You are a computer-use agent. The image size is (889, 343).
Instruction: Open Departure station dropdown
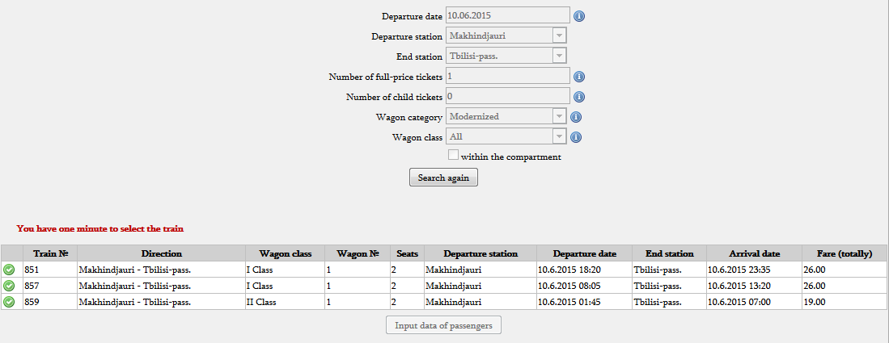[506, 36]
